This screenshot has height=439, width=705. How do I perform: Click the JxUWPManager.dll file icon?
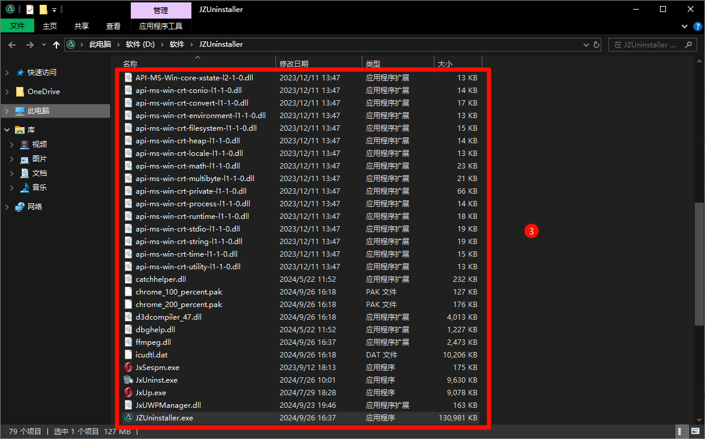click(x=128, y=405)
